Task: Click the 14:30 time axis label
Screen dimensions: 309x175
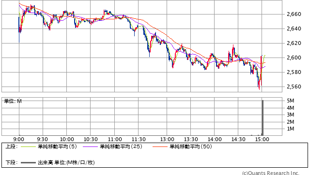Action: [x=238, y=139]
